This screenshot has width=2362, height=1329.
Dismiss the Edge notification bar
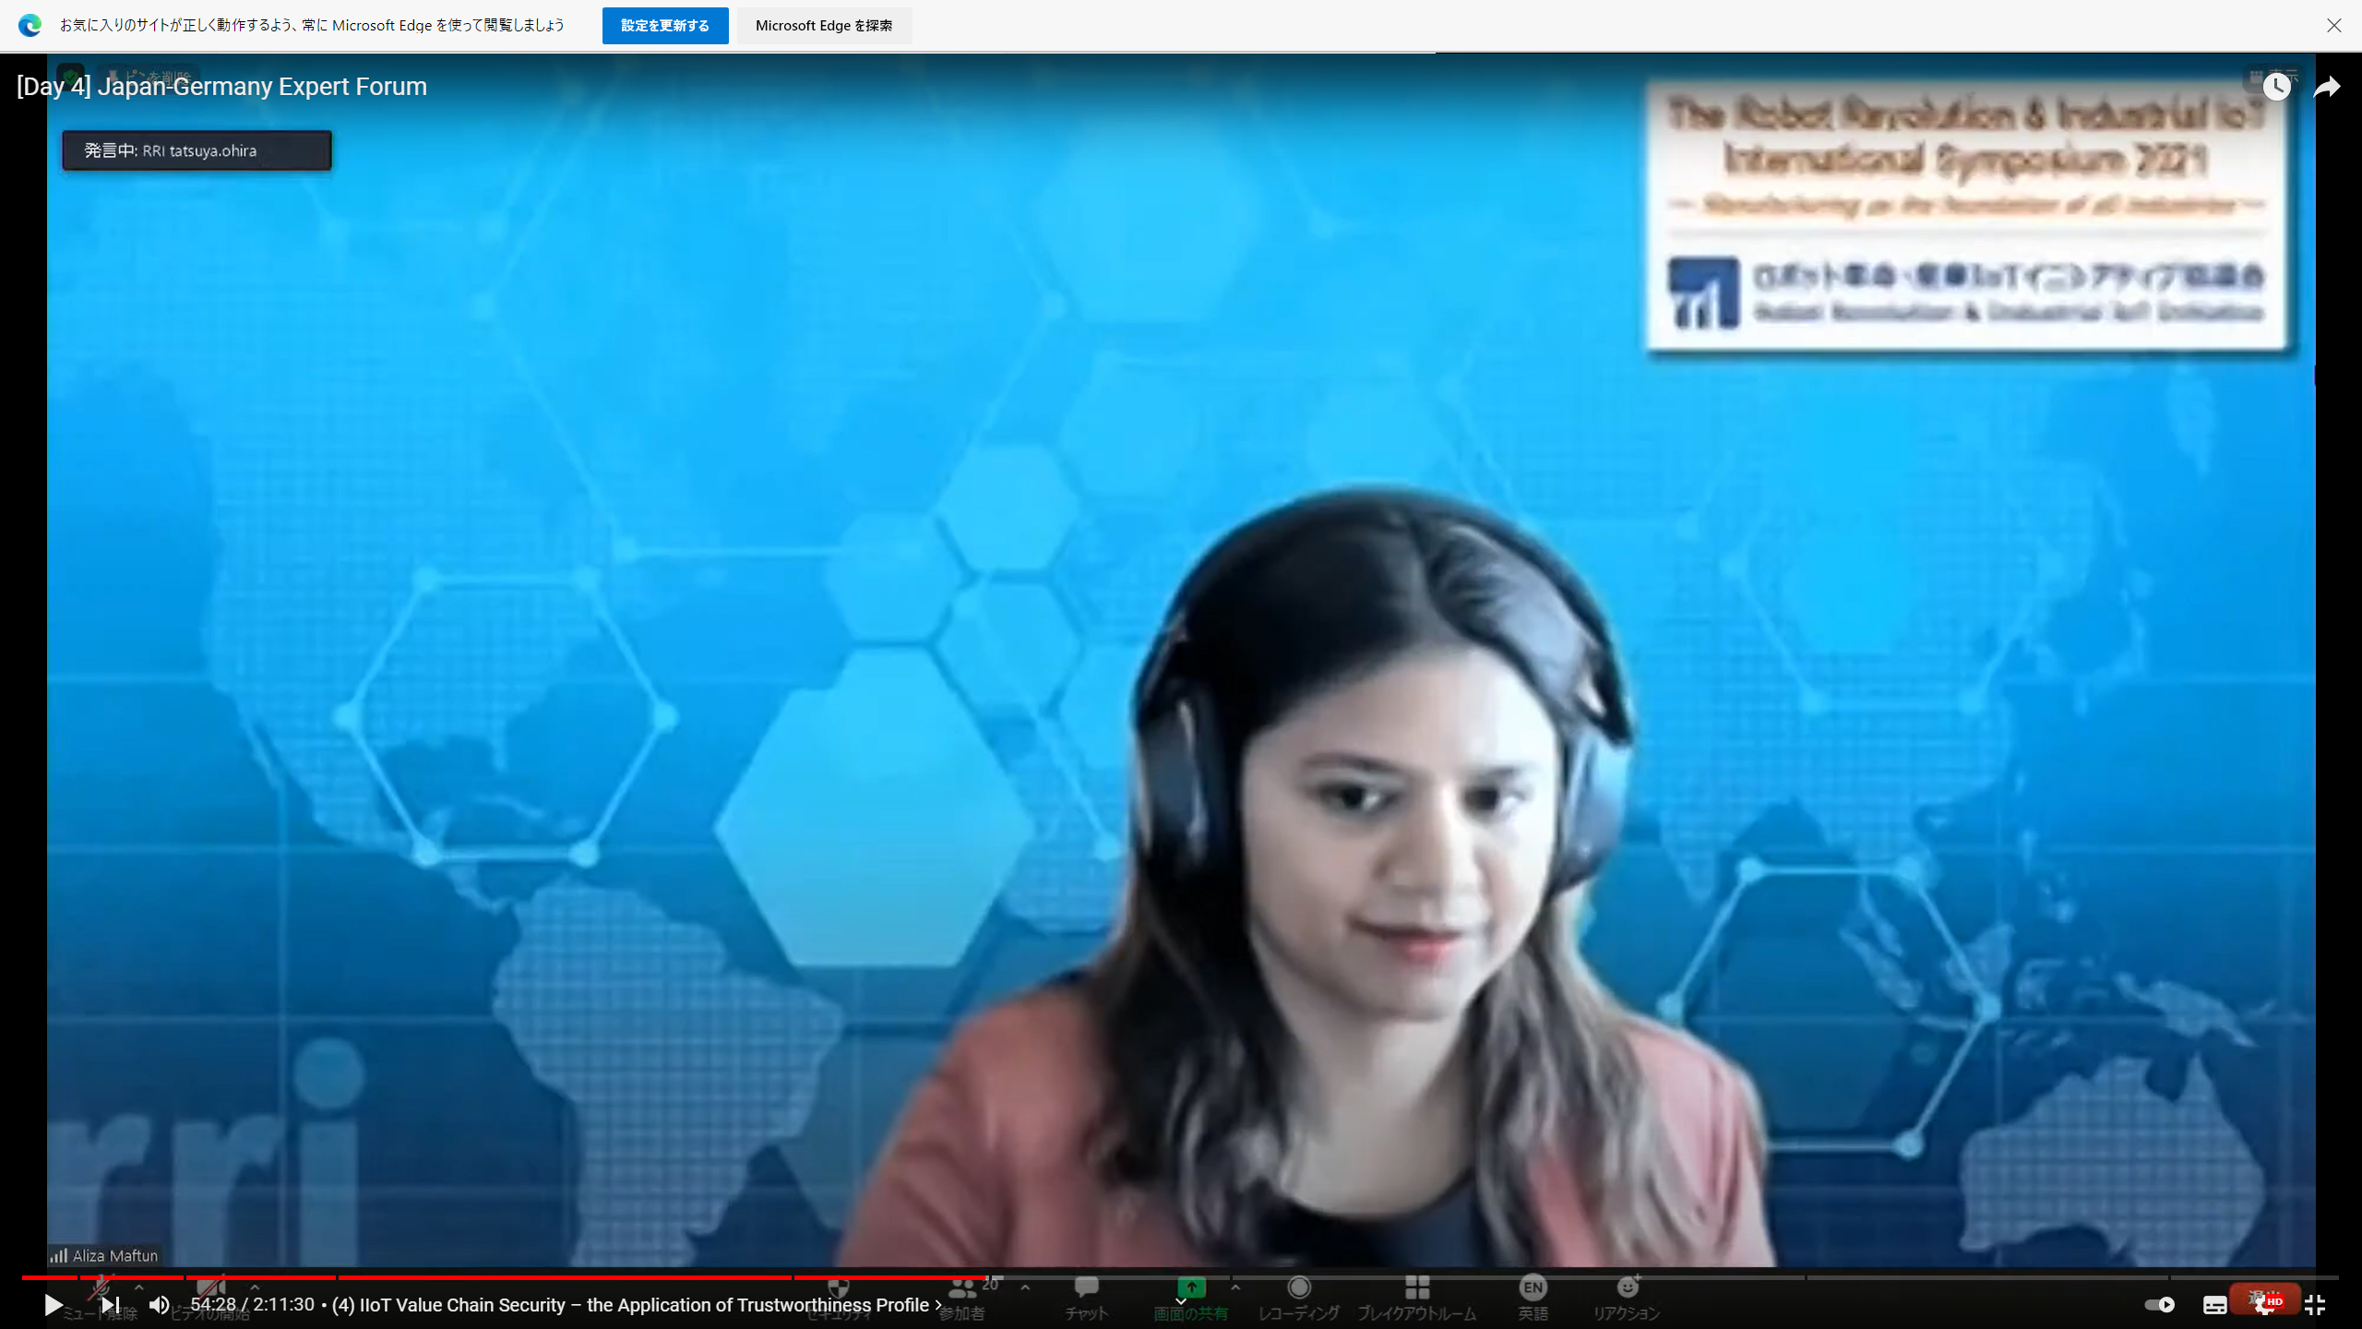point(2333,26)
